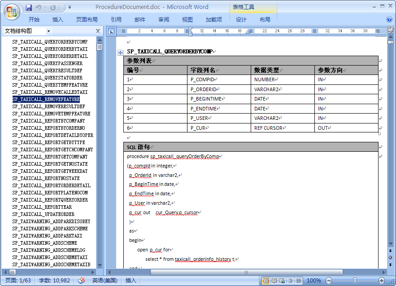Switch to 页面布局 ribbon tab

point(87,19)
